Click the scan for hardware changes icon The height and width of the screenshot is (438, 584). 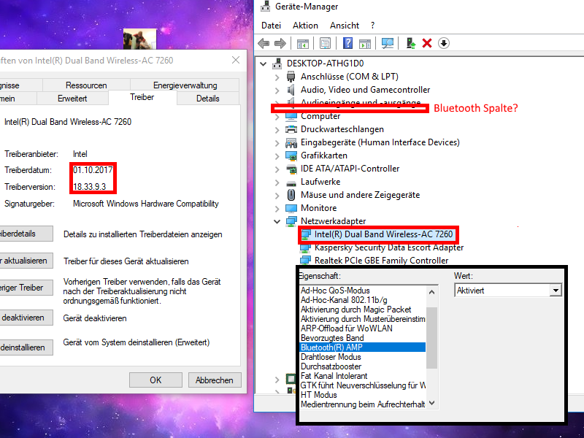(x=387, y=43)
